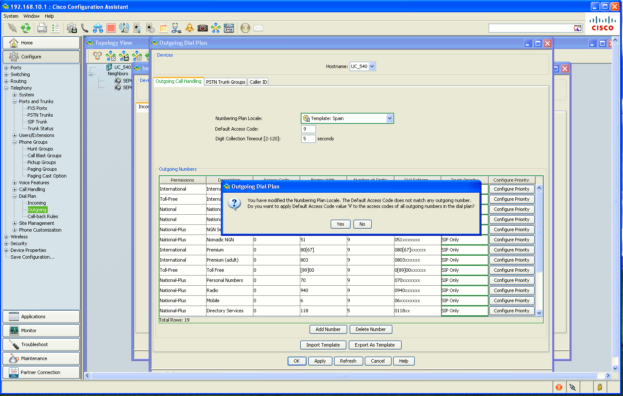Open the red firewall brick toolbar icon
The width and height of the screenshot is (623, 396).
tap(111, 28)
